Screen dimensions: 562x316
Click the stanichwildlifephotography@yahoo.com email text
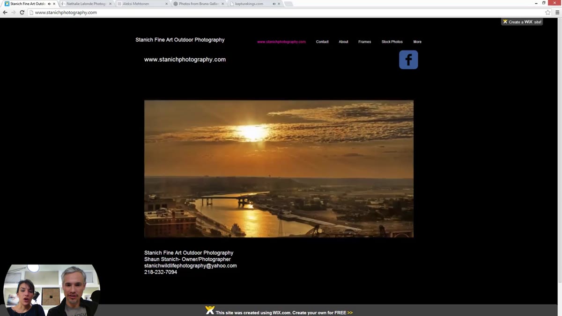coord(191,266)
